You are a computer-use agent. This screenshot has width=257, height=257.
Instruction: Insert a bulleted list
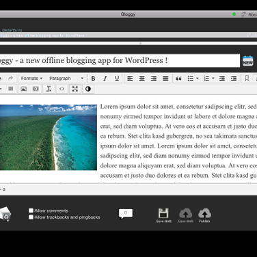[191, 79]
